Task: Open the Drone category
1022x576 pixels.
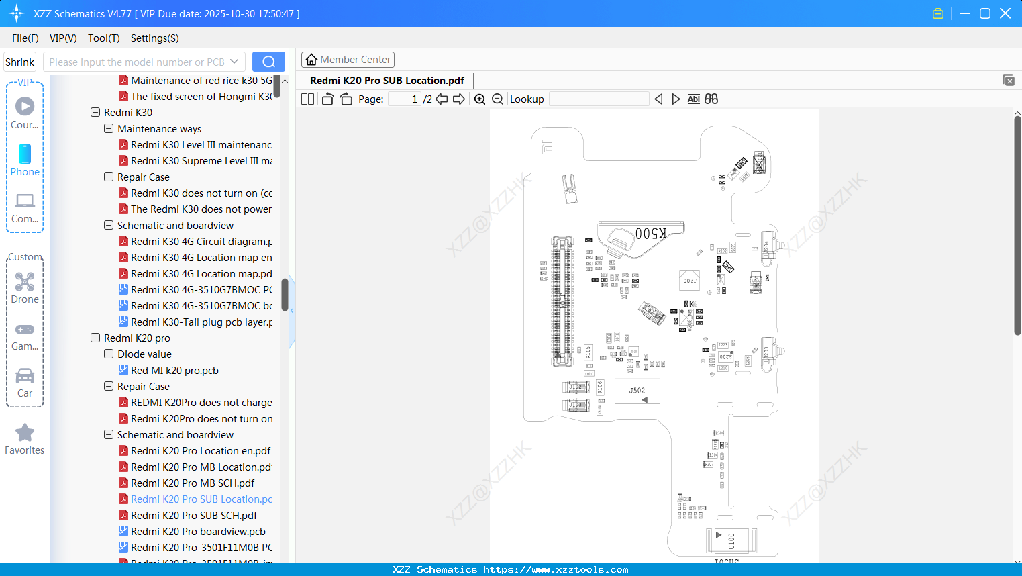Action: coord(25,288)
